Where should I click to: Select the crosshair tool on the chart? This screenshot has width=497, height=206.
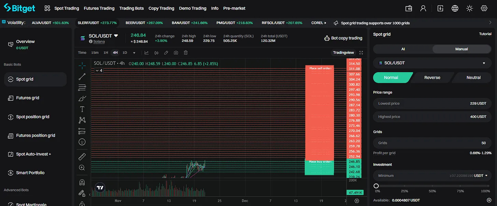(82, 65)
